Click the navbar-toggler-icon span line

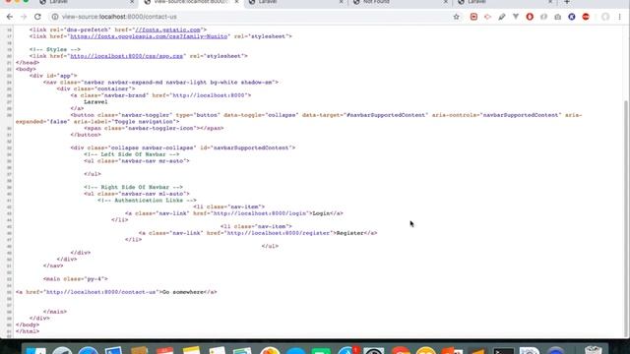[x=154, y=128]
